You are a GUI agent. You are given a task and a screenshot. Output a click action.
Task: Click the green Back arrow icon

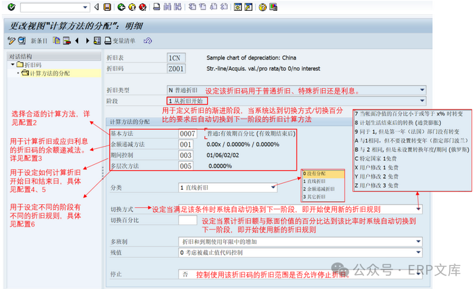pyautogui.click(x=122, y=7)
